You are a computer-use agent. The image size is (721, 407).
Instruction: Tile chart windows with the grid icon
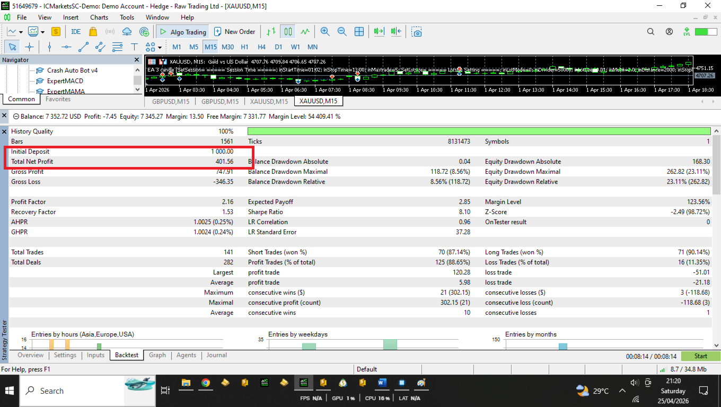click(x=359, y=32)
